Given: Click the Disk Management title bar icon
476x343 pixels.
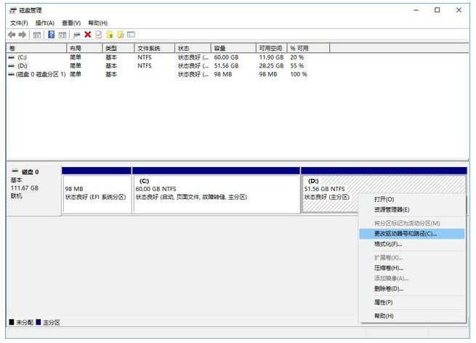Looking at the screenshot, I should click(x=13, y=11).
